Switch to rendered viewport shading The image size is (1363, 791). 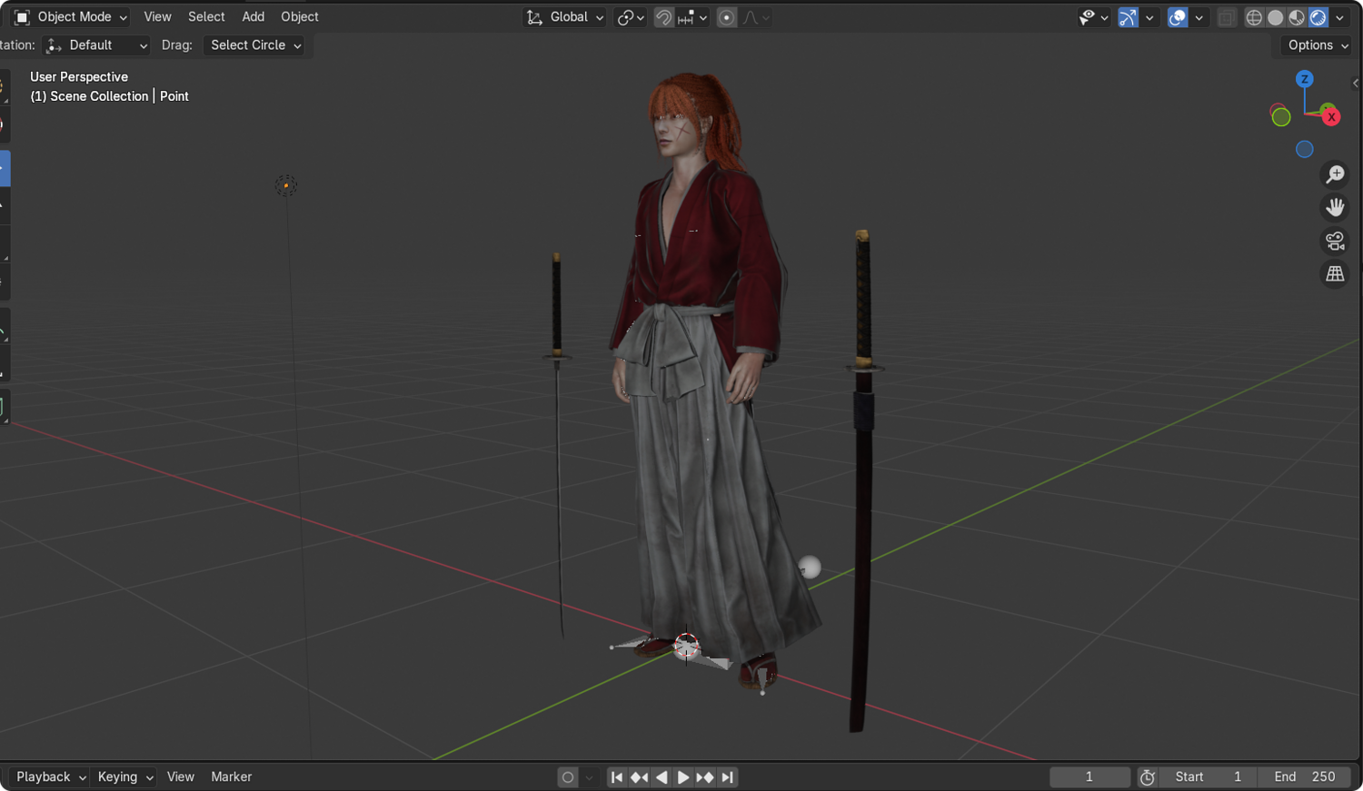(1318, 17)
